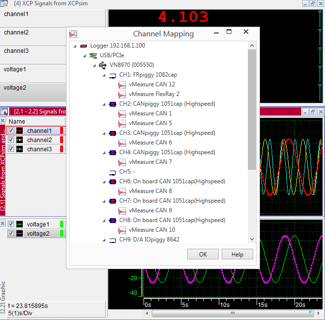Click the vMeasure CAN 7 graph icon
Screen dimensions: 325x320
tap(122, 162)
